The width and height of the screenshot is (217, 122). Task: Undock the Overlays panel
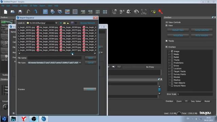(x=213, y=17)
